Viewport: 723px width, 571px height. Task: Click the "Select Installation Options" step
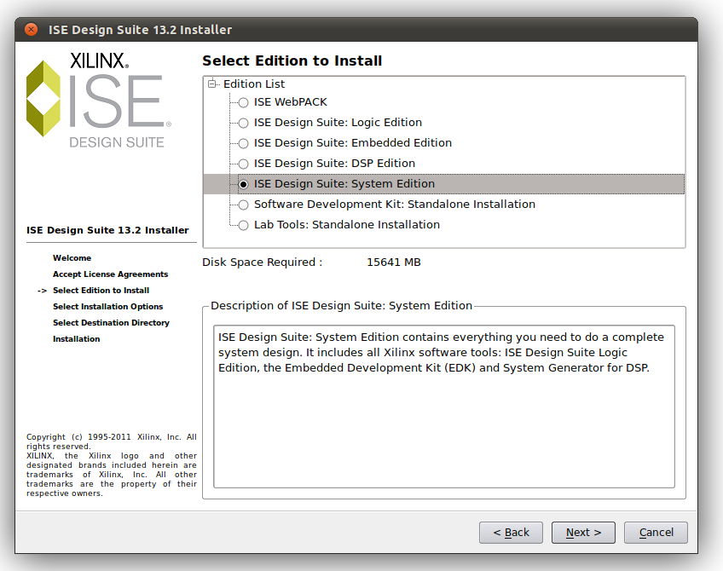pos(108,307)
